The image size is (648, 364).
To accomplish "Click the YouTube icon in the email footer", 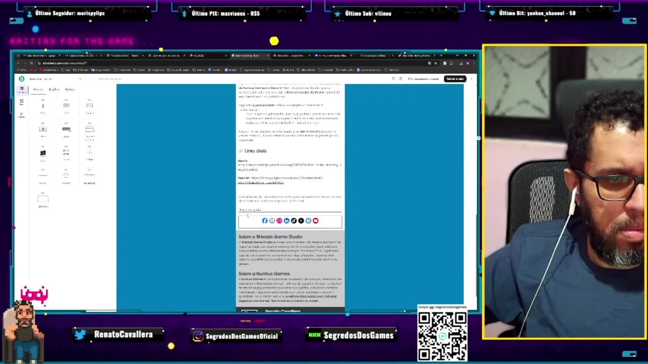I will (315, 221).
